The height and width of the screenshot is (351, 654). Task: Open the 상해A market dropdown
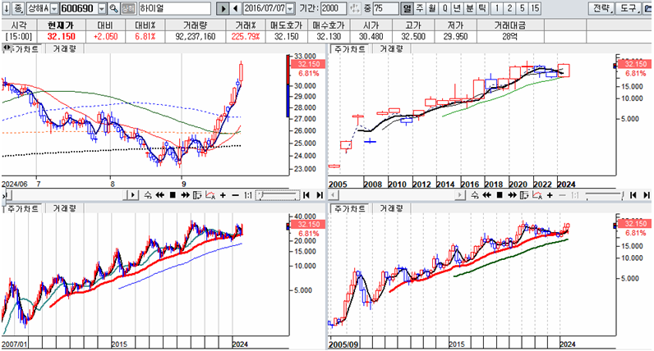click(54, 8)
